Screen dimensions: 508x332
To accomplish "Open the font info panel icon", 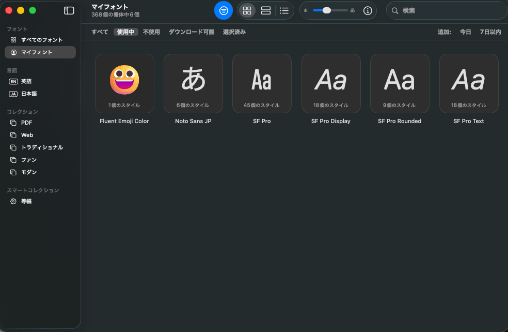I will click(x=368, y=10).
